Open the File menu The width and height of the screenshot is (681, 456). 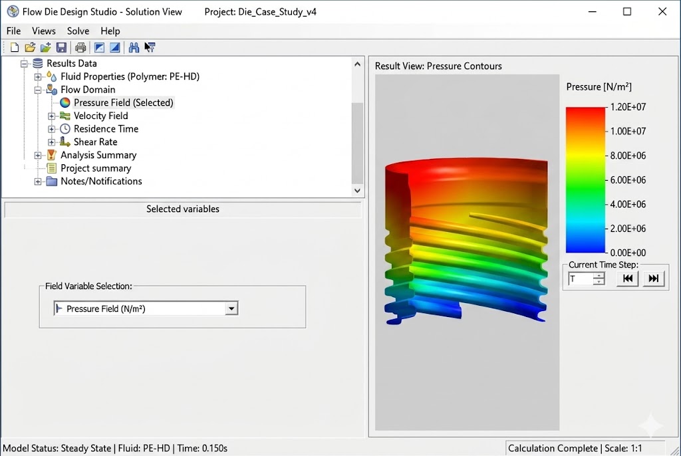tap(13, 31)
